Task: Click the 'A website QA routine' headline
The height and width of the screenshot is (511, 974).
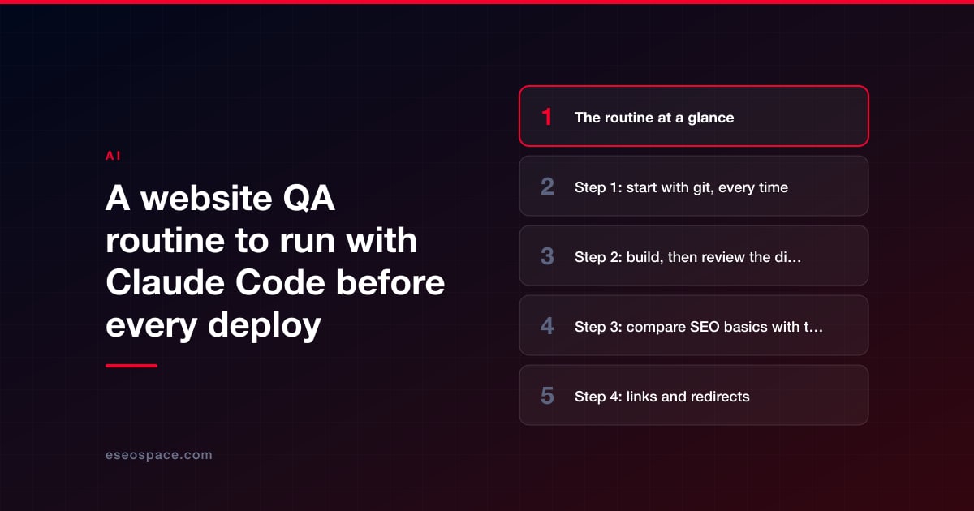Action: 275,262
